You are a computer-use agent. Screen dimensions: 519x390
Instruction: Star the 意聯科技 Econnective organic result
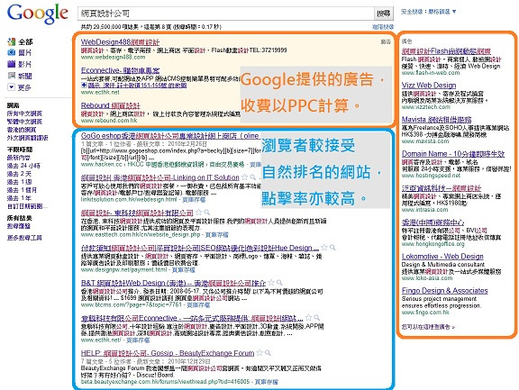point(308,318)
